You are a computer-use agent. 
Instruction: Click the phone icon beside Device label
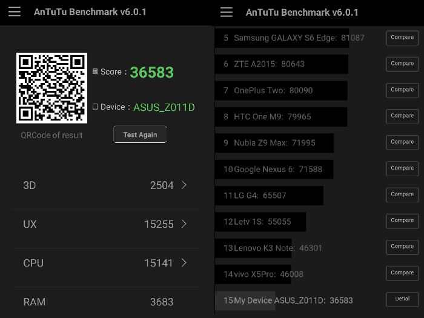pos(95,107)
